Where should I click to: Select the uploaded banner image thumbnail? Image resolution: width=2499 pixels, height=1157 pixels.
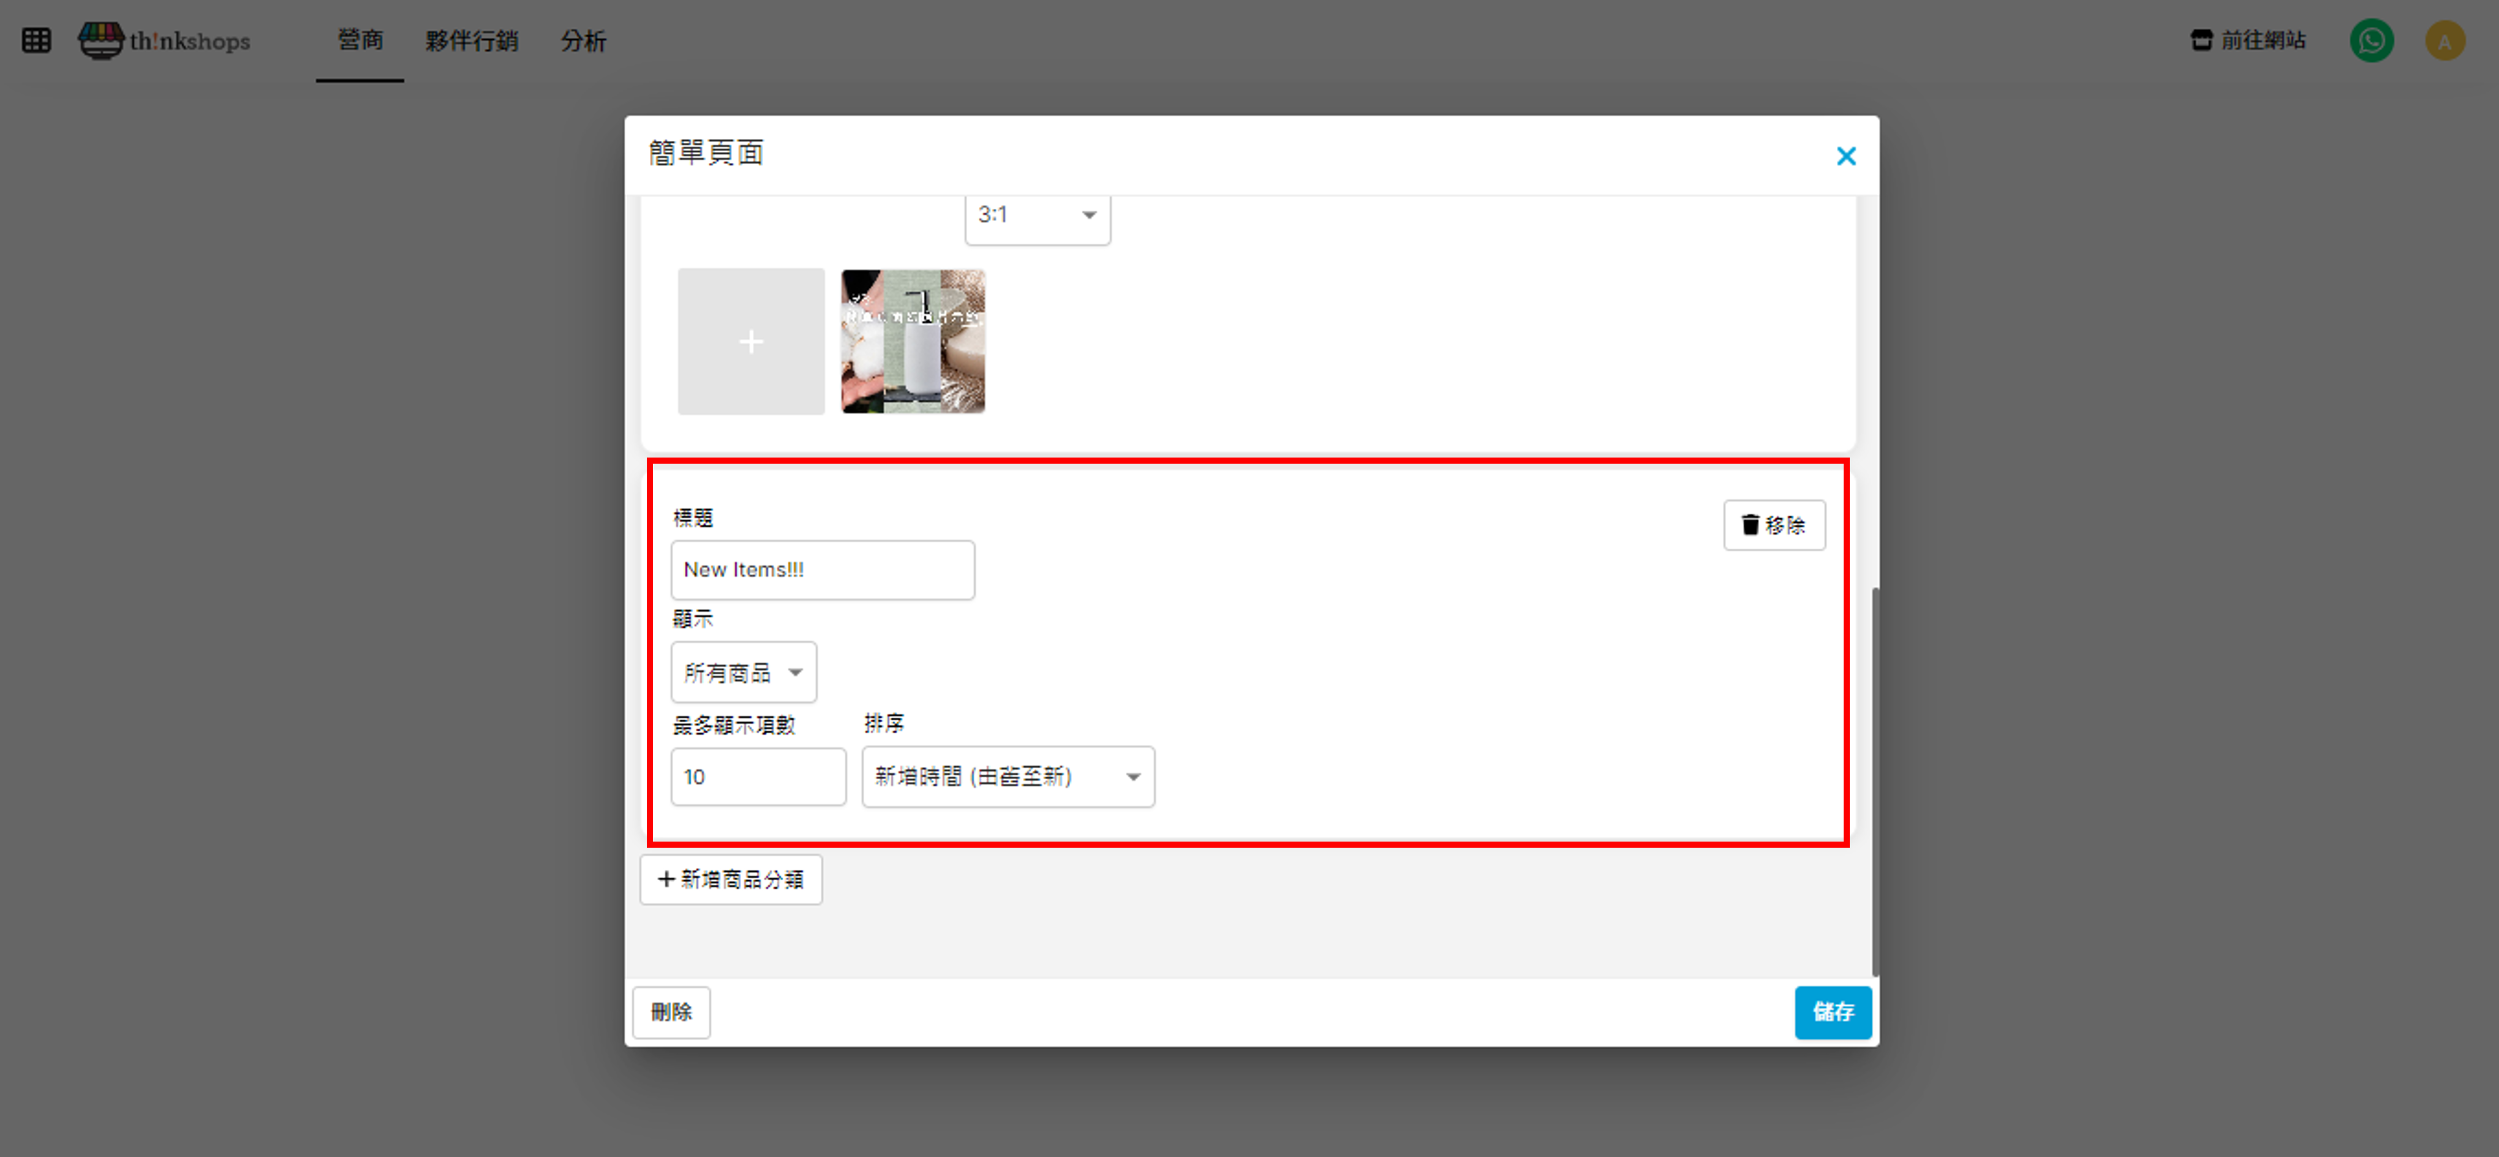tap(913, 341)
